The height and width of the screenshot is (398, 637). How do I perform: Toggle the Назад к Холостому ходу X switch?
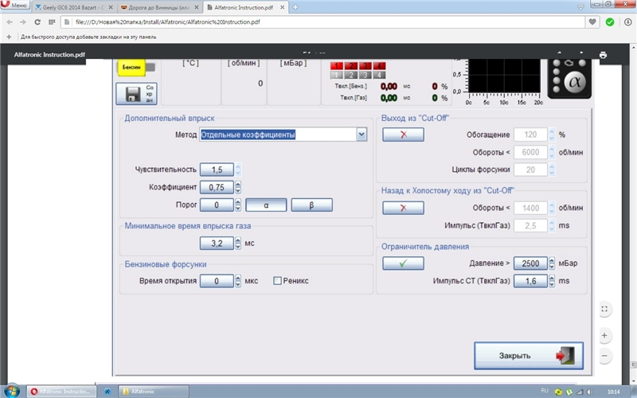[403, 208]
